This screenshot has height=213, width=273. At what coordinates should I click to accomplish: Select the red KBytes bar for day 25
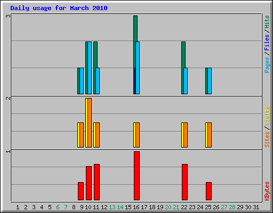click(x=208, y=191)
